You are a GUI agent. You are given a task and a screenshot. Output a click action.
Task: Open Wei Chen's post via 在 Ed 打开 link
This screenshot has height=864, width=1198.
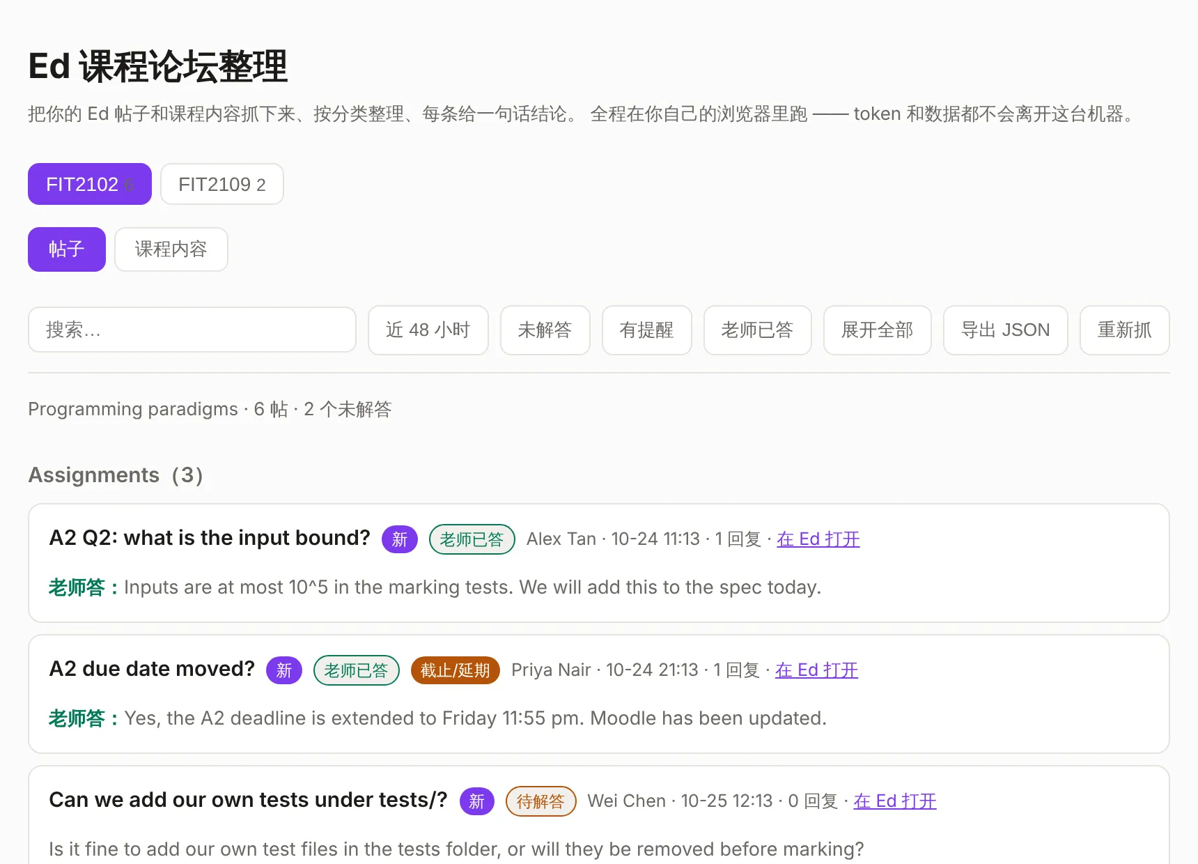tap(895, 801)
